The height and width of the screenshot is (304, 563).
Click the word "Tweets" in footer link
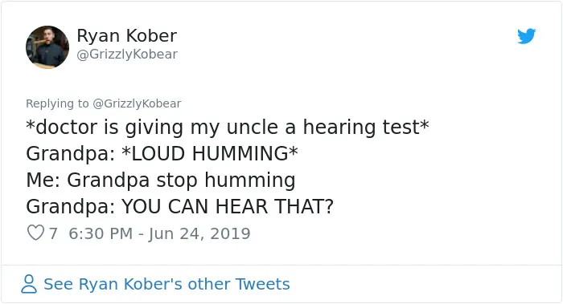coord(262,284)
